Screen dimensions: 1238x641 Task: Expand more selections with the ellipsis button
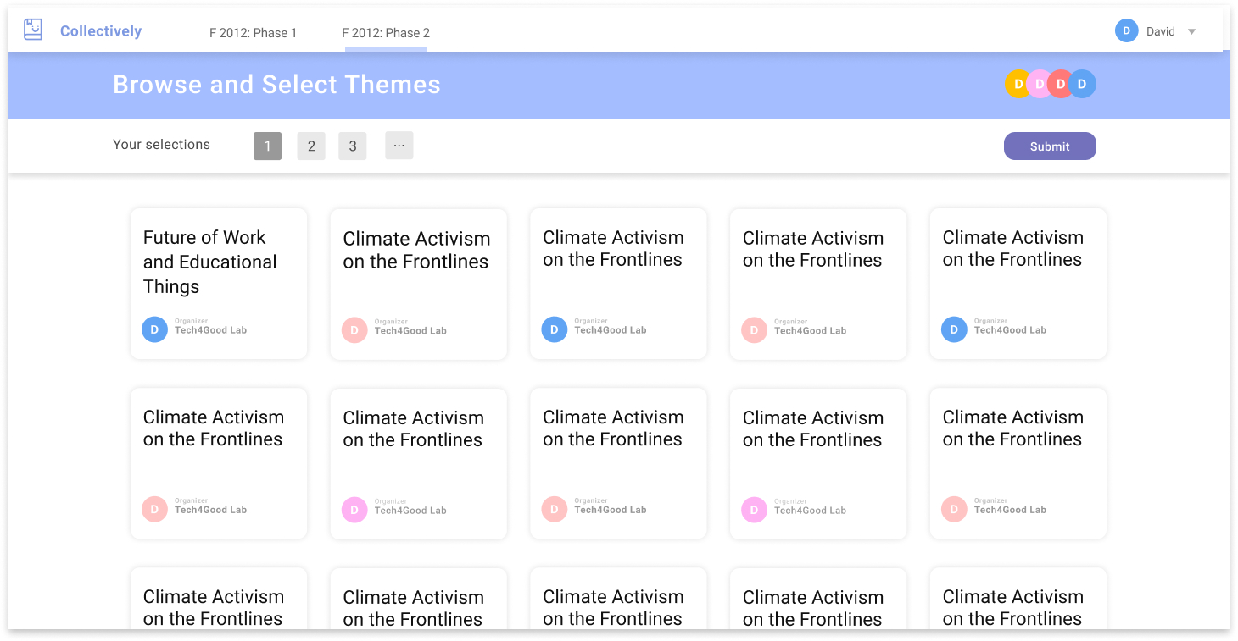(x=399, y=146)
